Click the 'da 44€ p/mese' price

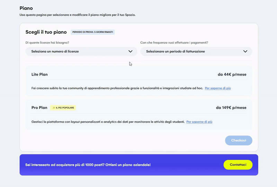232,75
